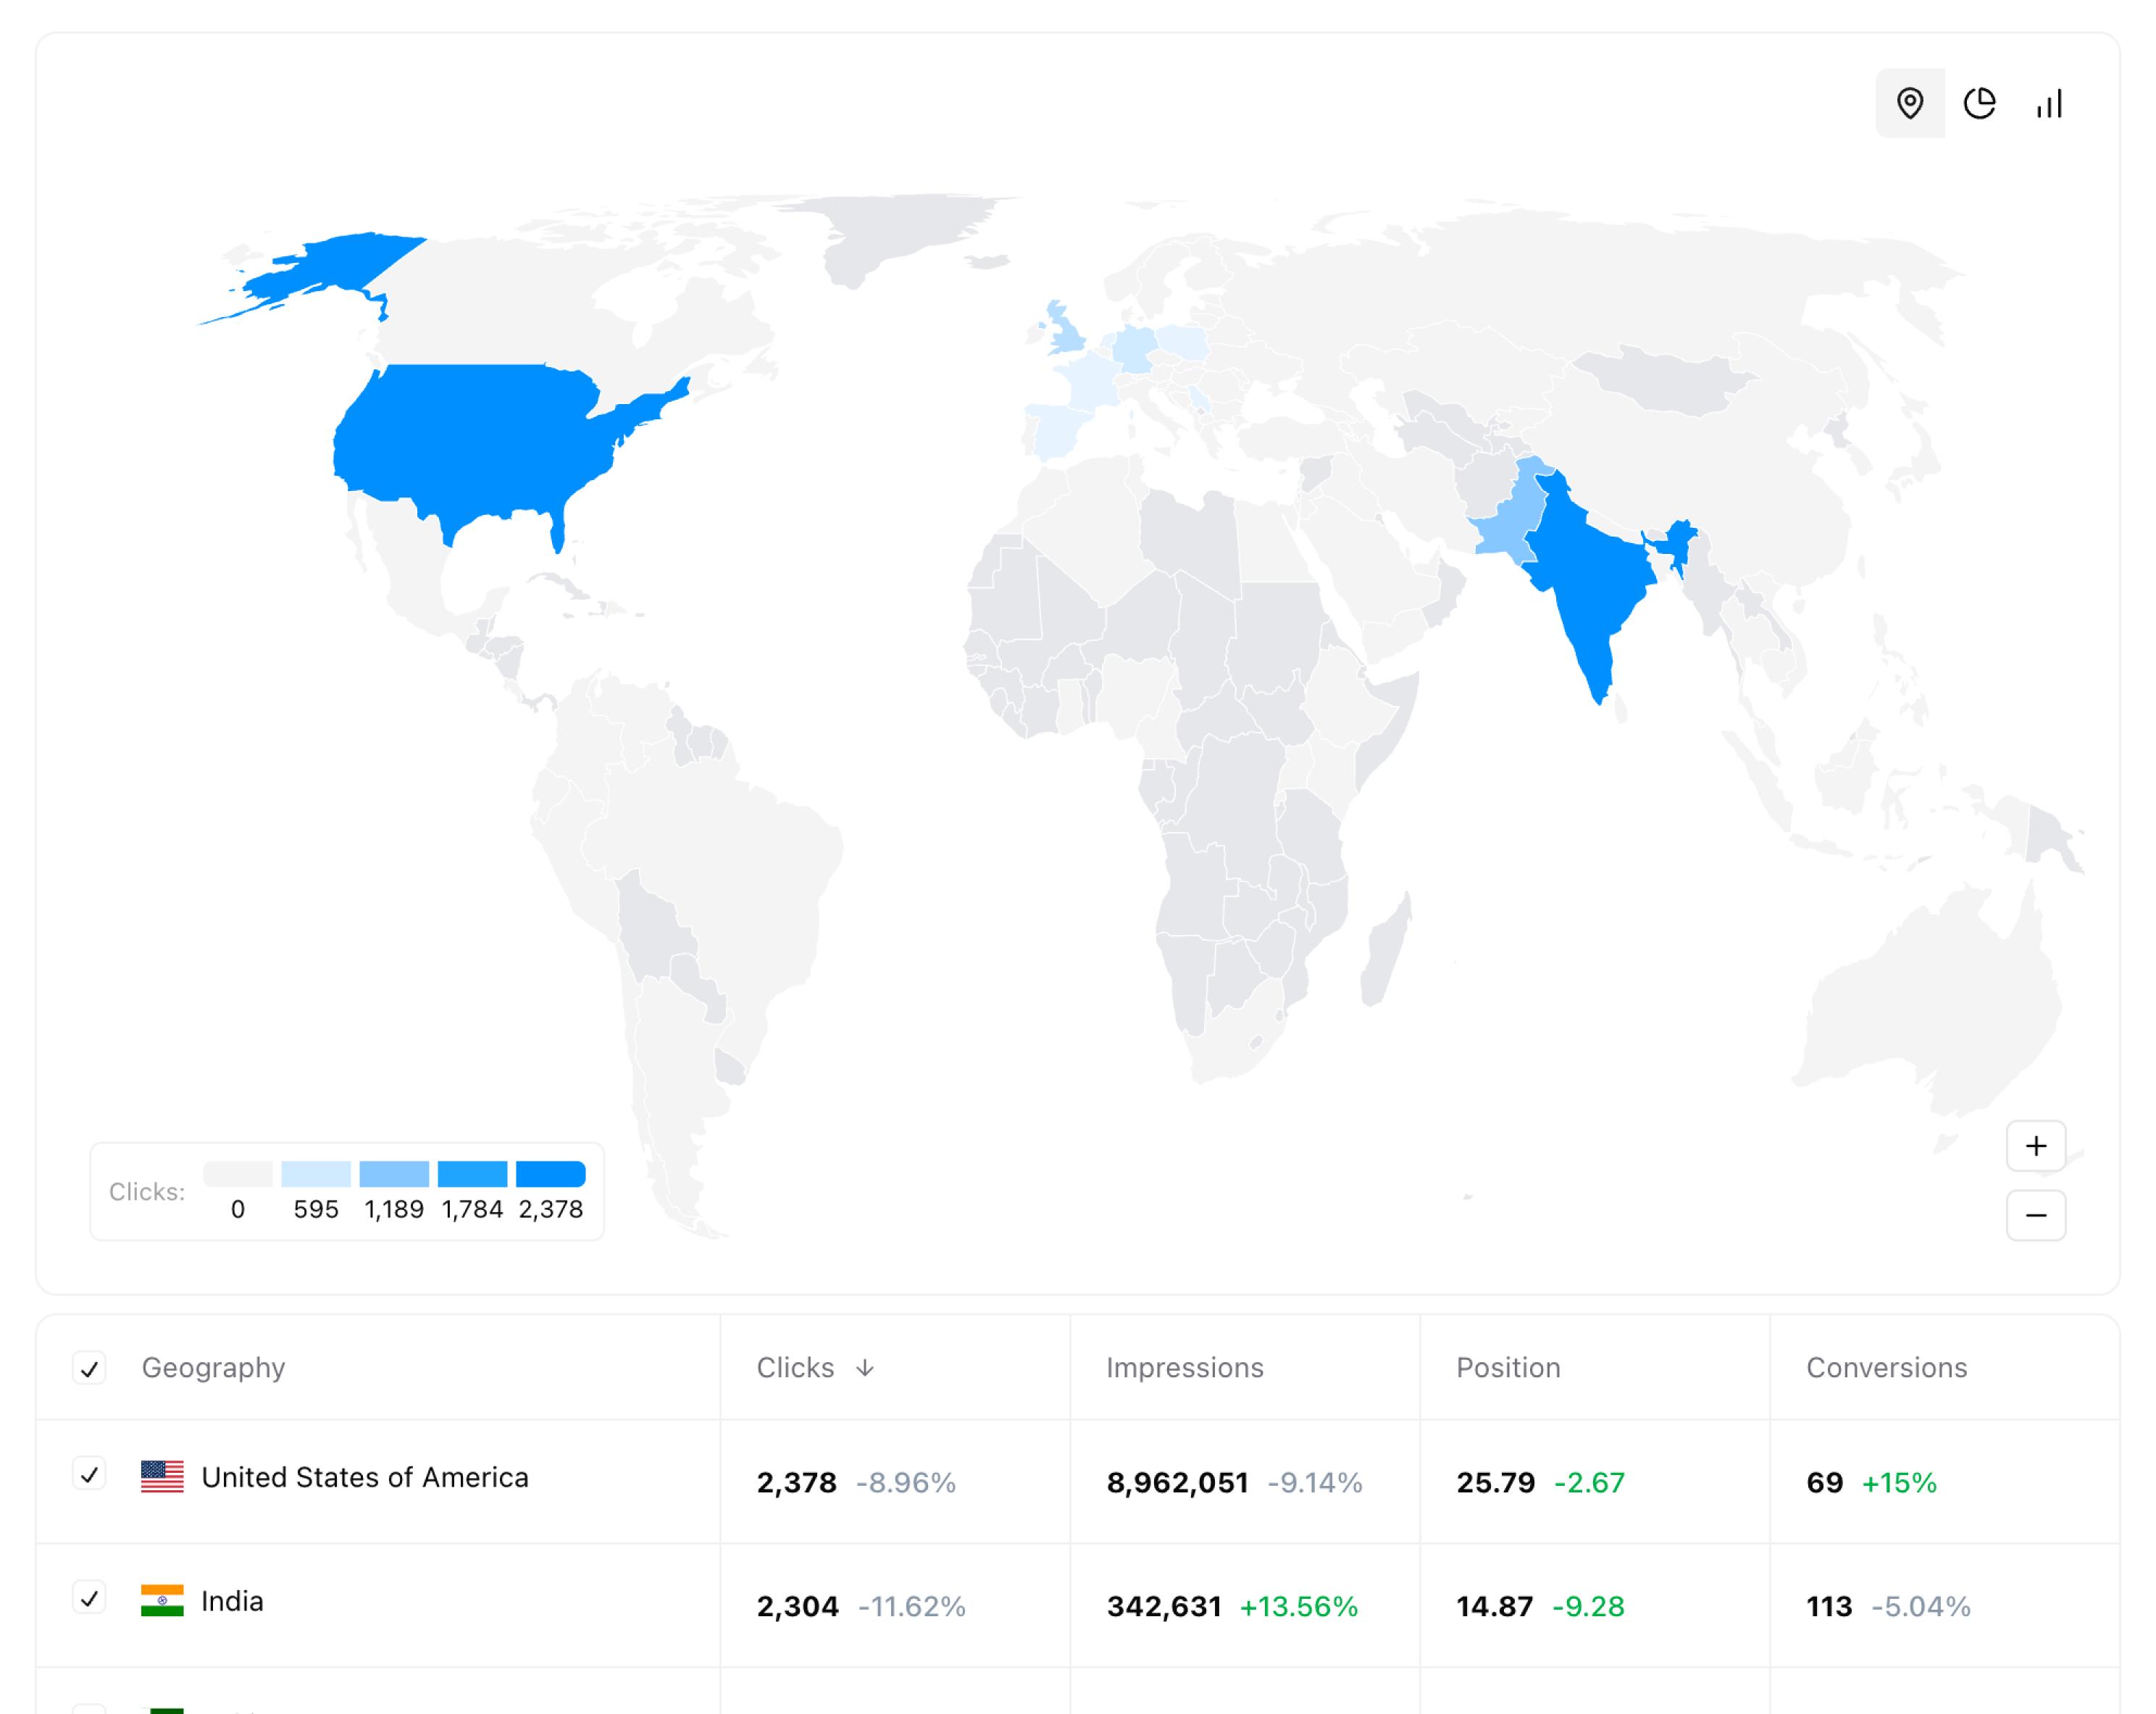Toggle the Clicks sort direction arrow
This screenshot has width=2156, height=1714.
point(866,1367)
